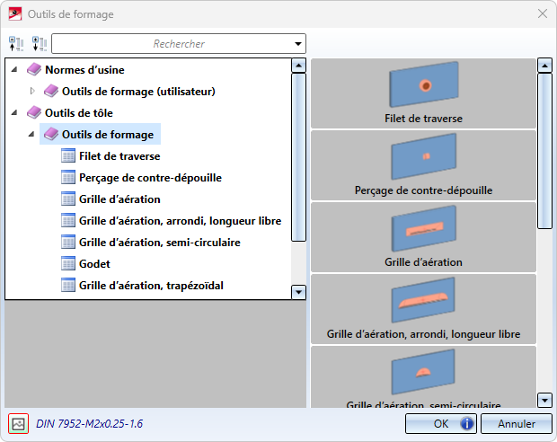Click the Grille d'aération preview thumbnail
The height and width of the screenshot is (442, 557).
[423, 236]
